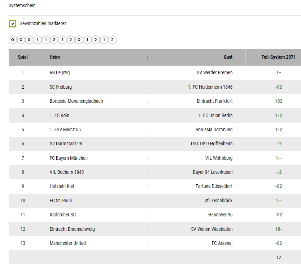
Task: Select the RB Leipzig row
Action: [x=155, y=73]
